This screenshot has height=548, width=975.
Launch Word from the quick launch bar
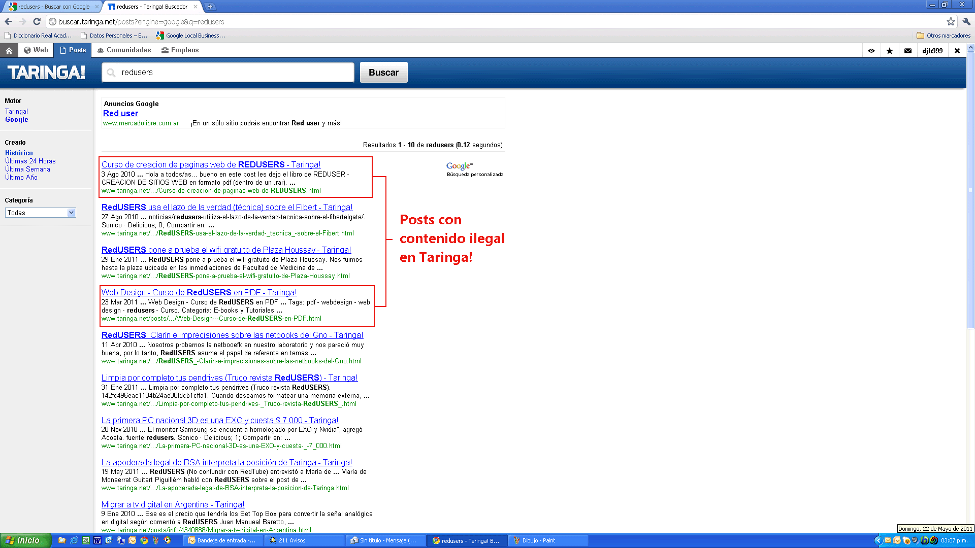[x=97, y=540]
